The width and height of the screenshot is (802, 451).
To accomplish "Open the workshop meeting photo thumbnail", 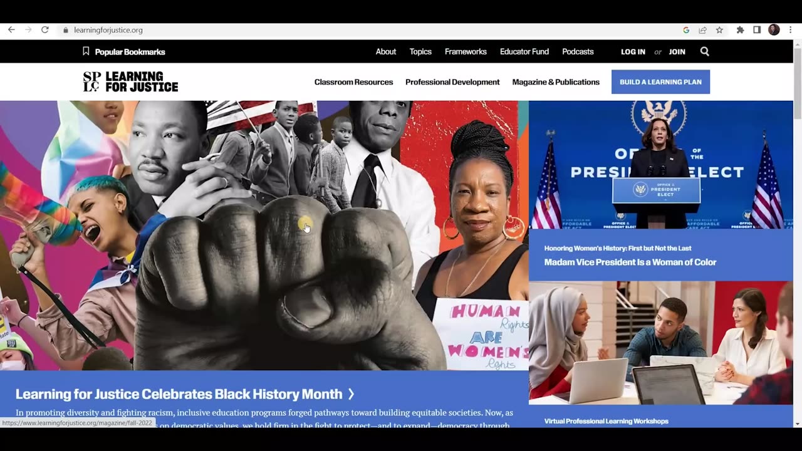I will tap(661, 343).
